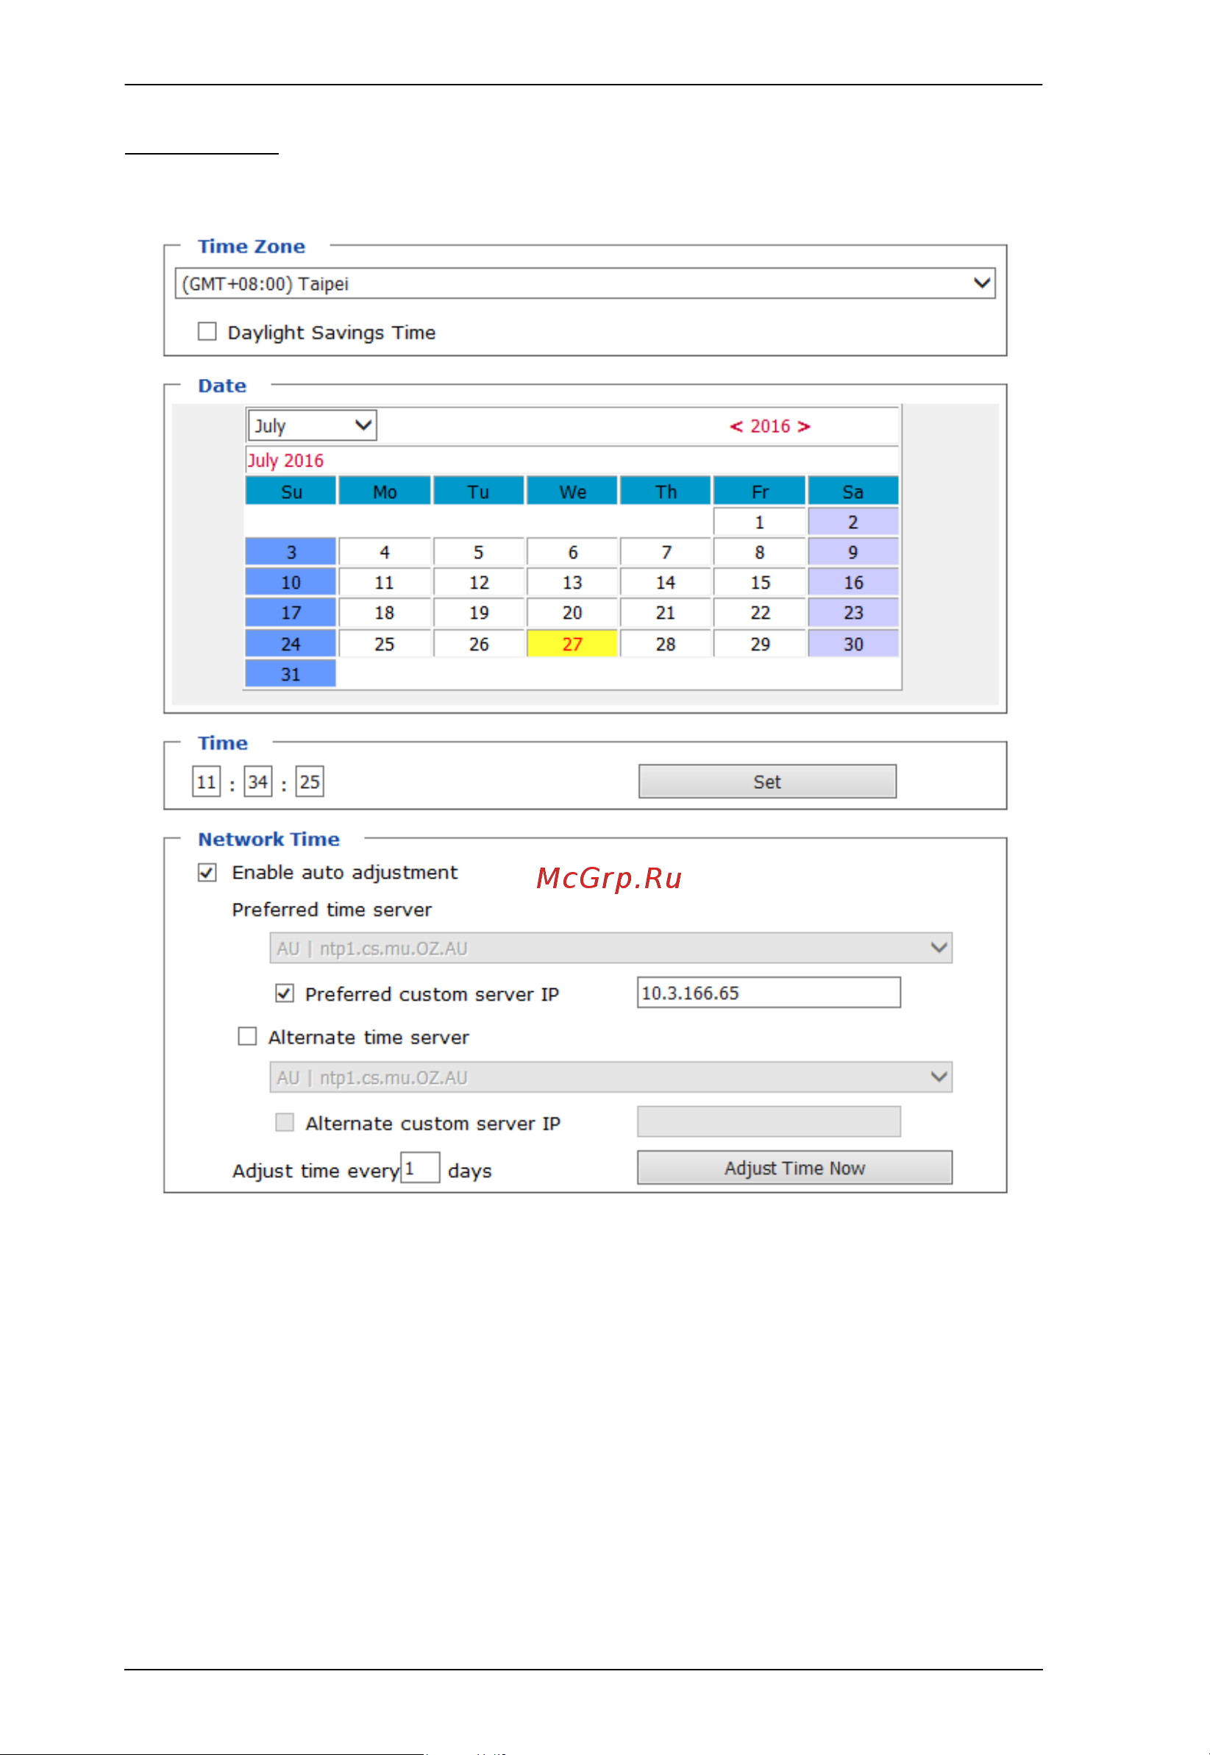The image size is (1210, 1755).
Task: Choose date 6 in the calendar
Action: tap(572, 552)
